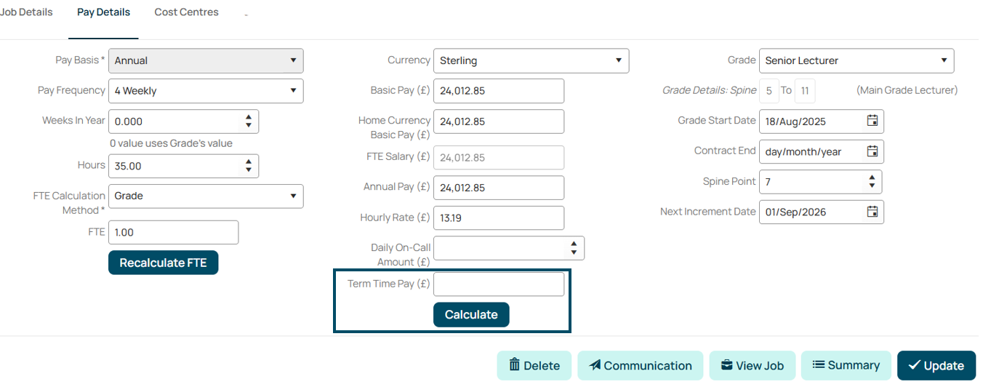
Task: Select the Hourly Rate input field
Action: click(499, 218)
